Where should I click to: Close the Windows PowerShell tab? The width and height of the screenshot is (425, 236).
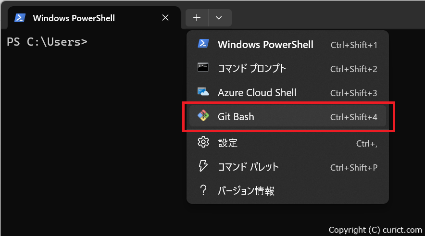pos(165,18)
